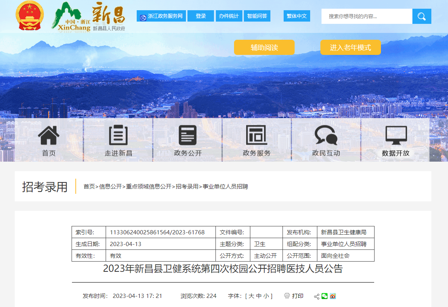Open 数据开放 monitor icon
Viewport: 448px width, 307px height.
click(x=396, y=136)
